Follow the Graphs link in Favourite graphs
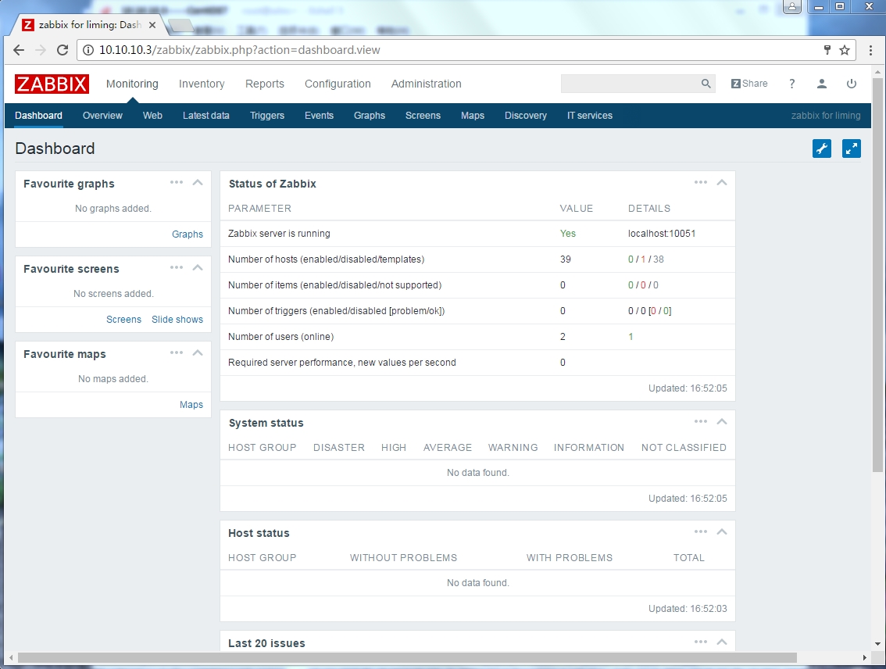The width and height of the screenshot is (886, 669). [187, 234]
